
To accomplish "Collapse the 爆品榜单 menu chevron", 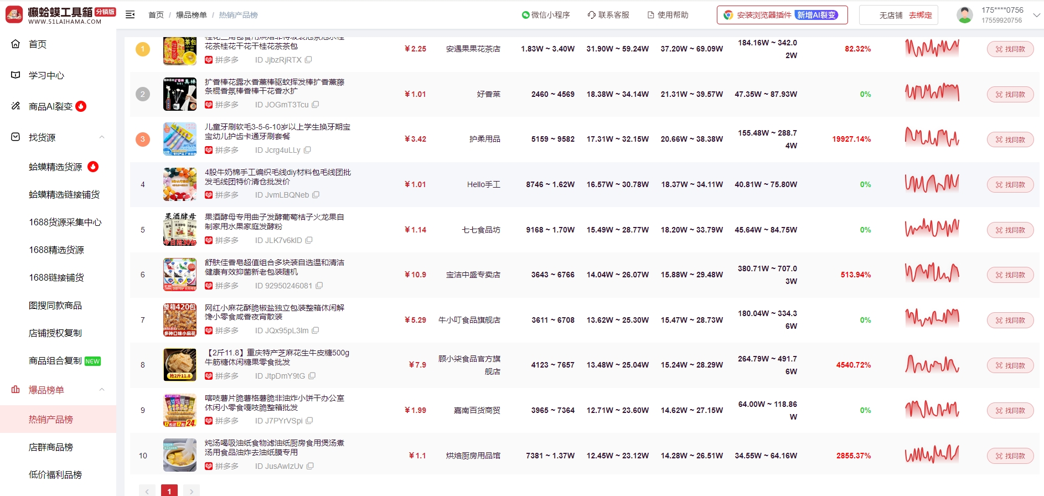I will [102, 390].
